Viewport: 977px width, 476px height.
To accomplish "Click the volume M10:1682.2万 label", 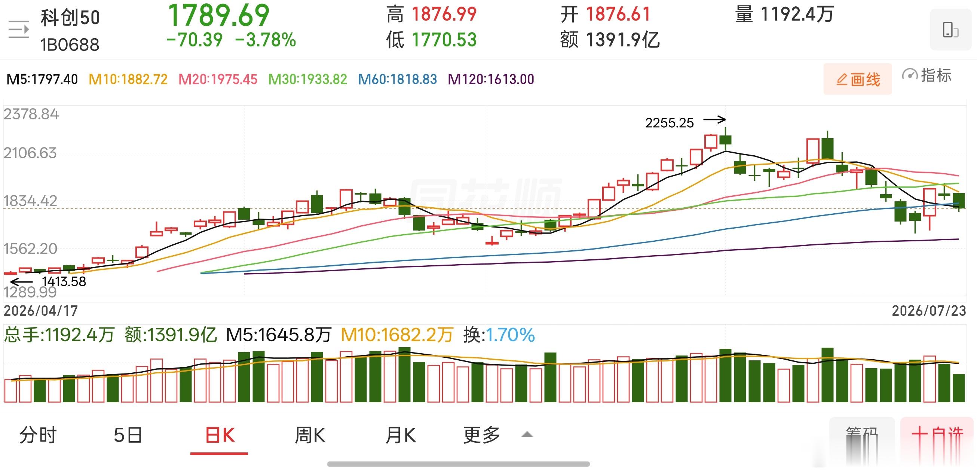I will point(397,335).
